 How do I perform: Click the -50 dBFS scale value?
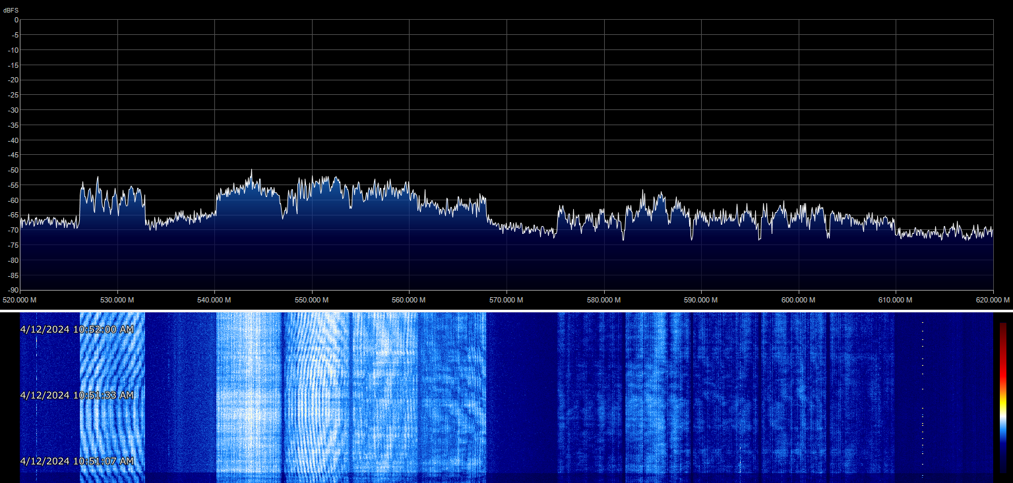[x=13, y=170]
